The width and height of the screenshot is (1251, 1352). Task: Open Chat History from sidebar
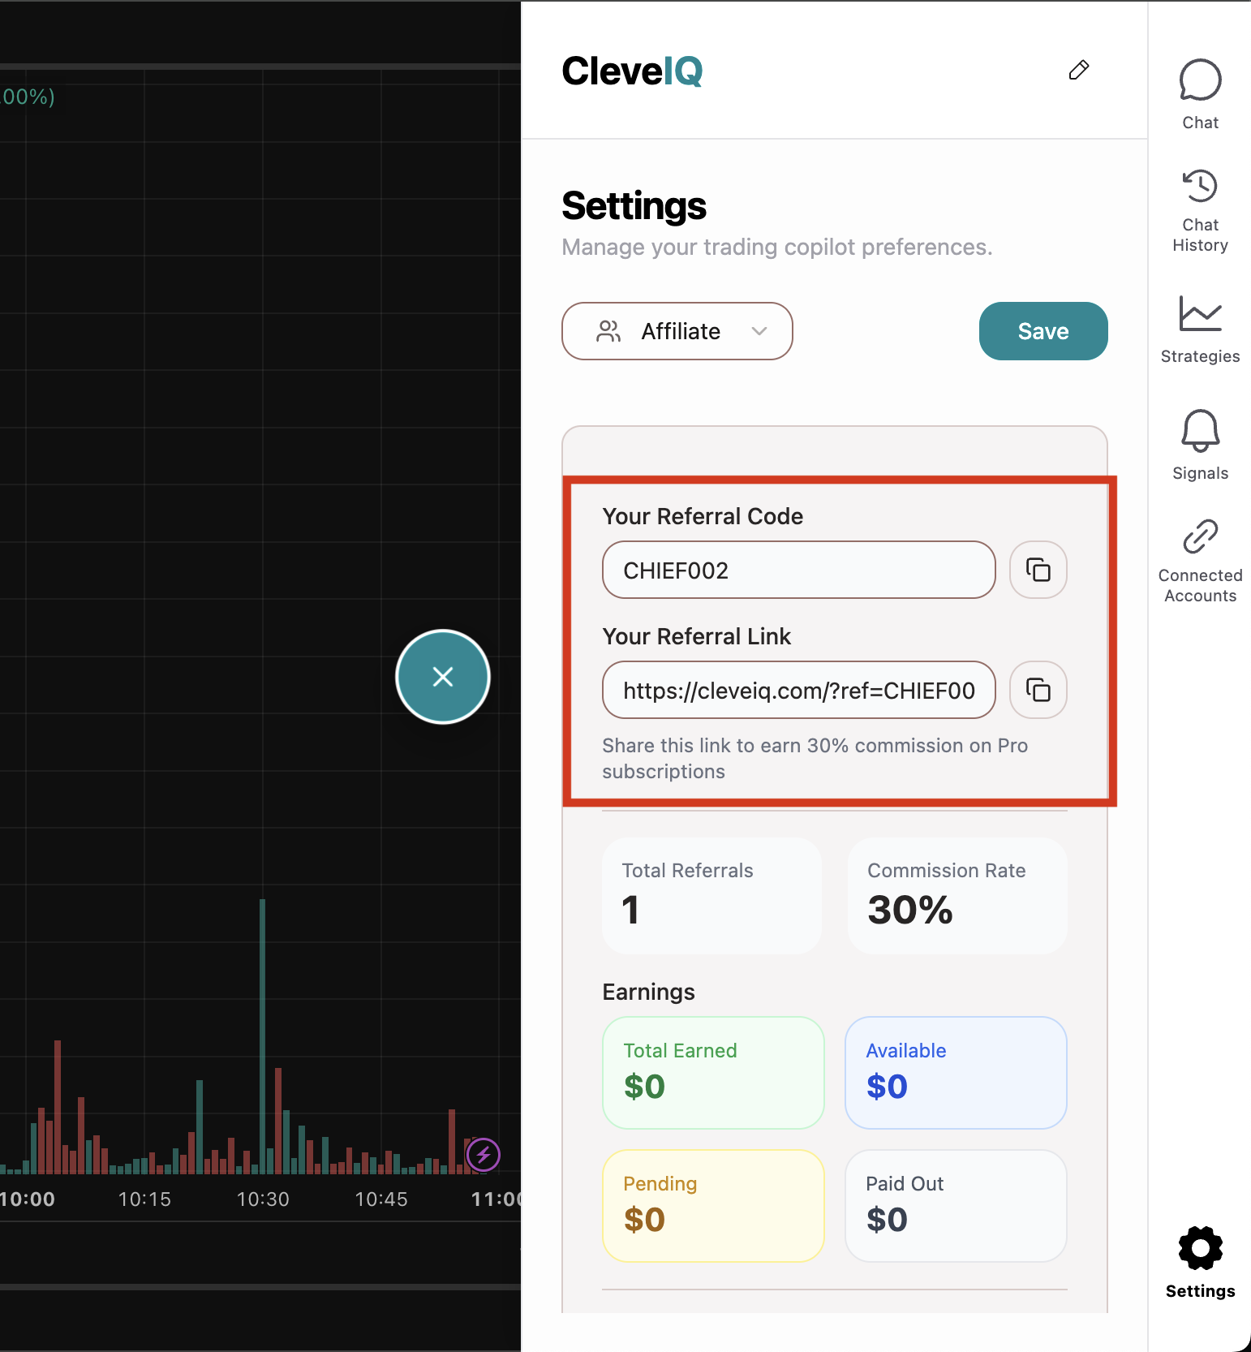1200,187
